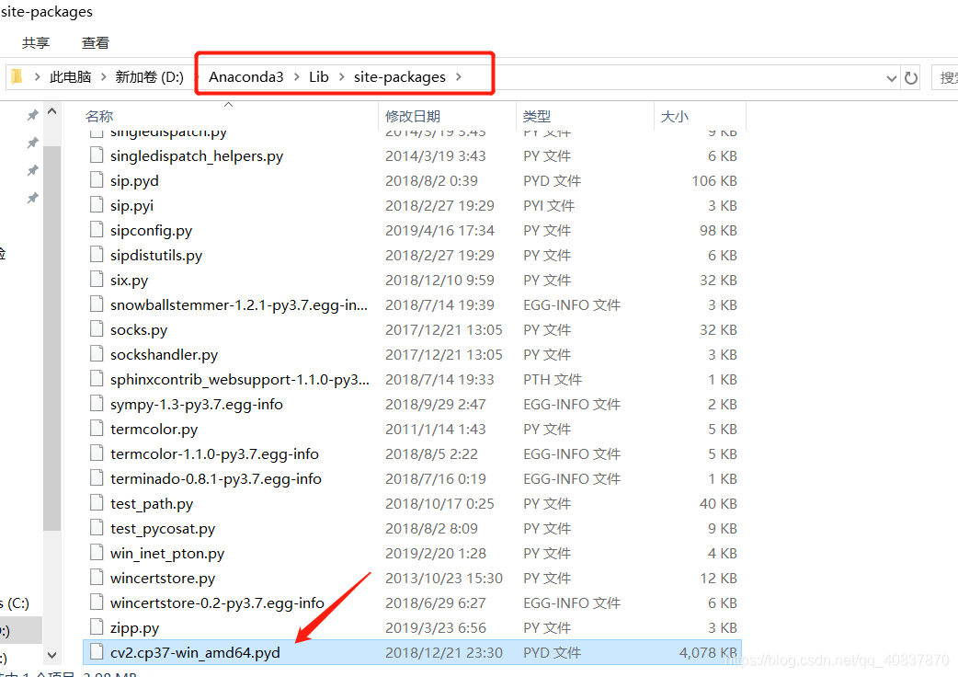Click file icon of socks.py
The image size is (958, 677).
tap(97, 328)
